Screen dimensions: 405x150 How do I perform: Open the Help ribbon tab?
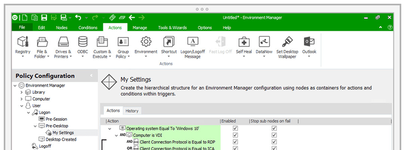227,28
